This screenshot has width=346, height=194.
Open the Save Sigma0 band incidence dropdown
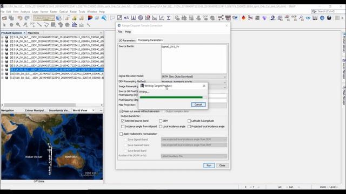point(194,139)
